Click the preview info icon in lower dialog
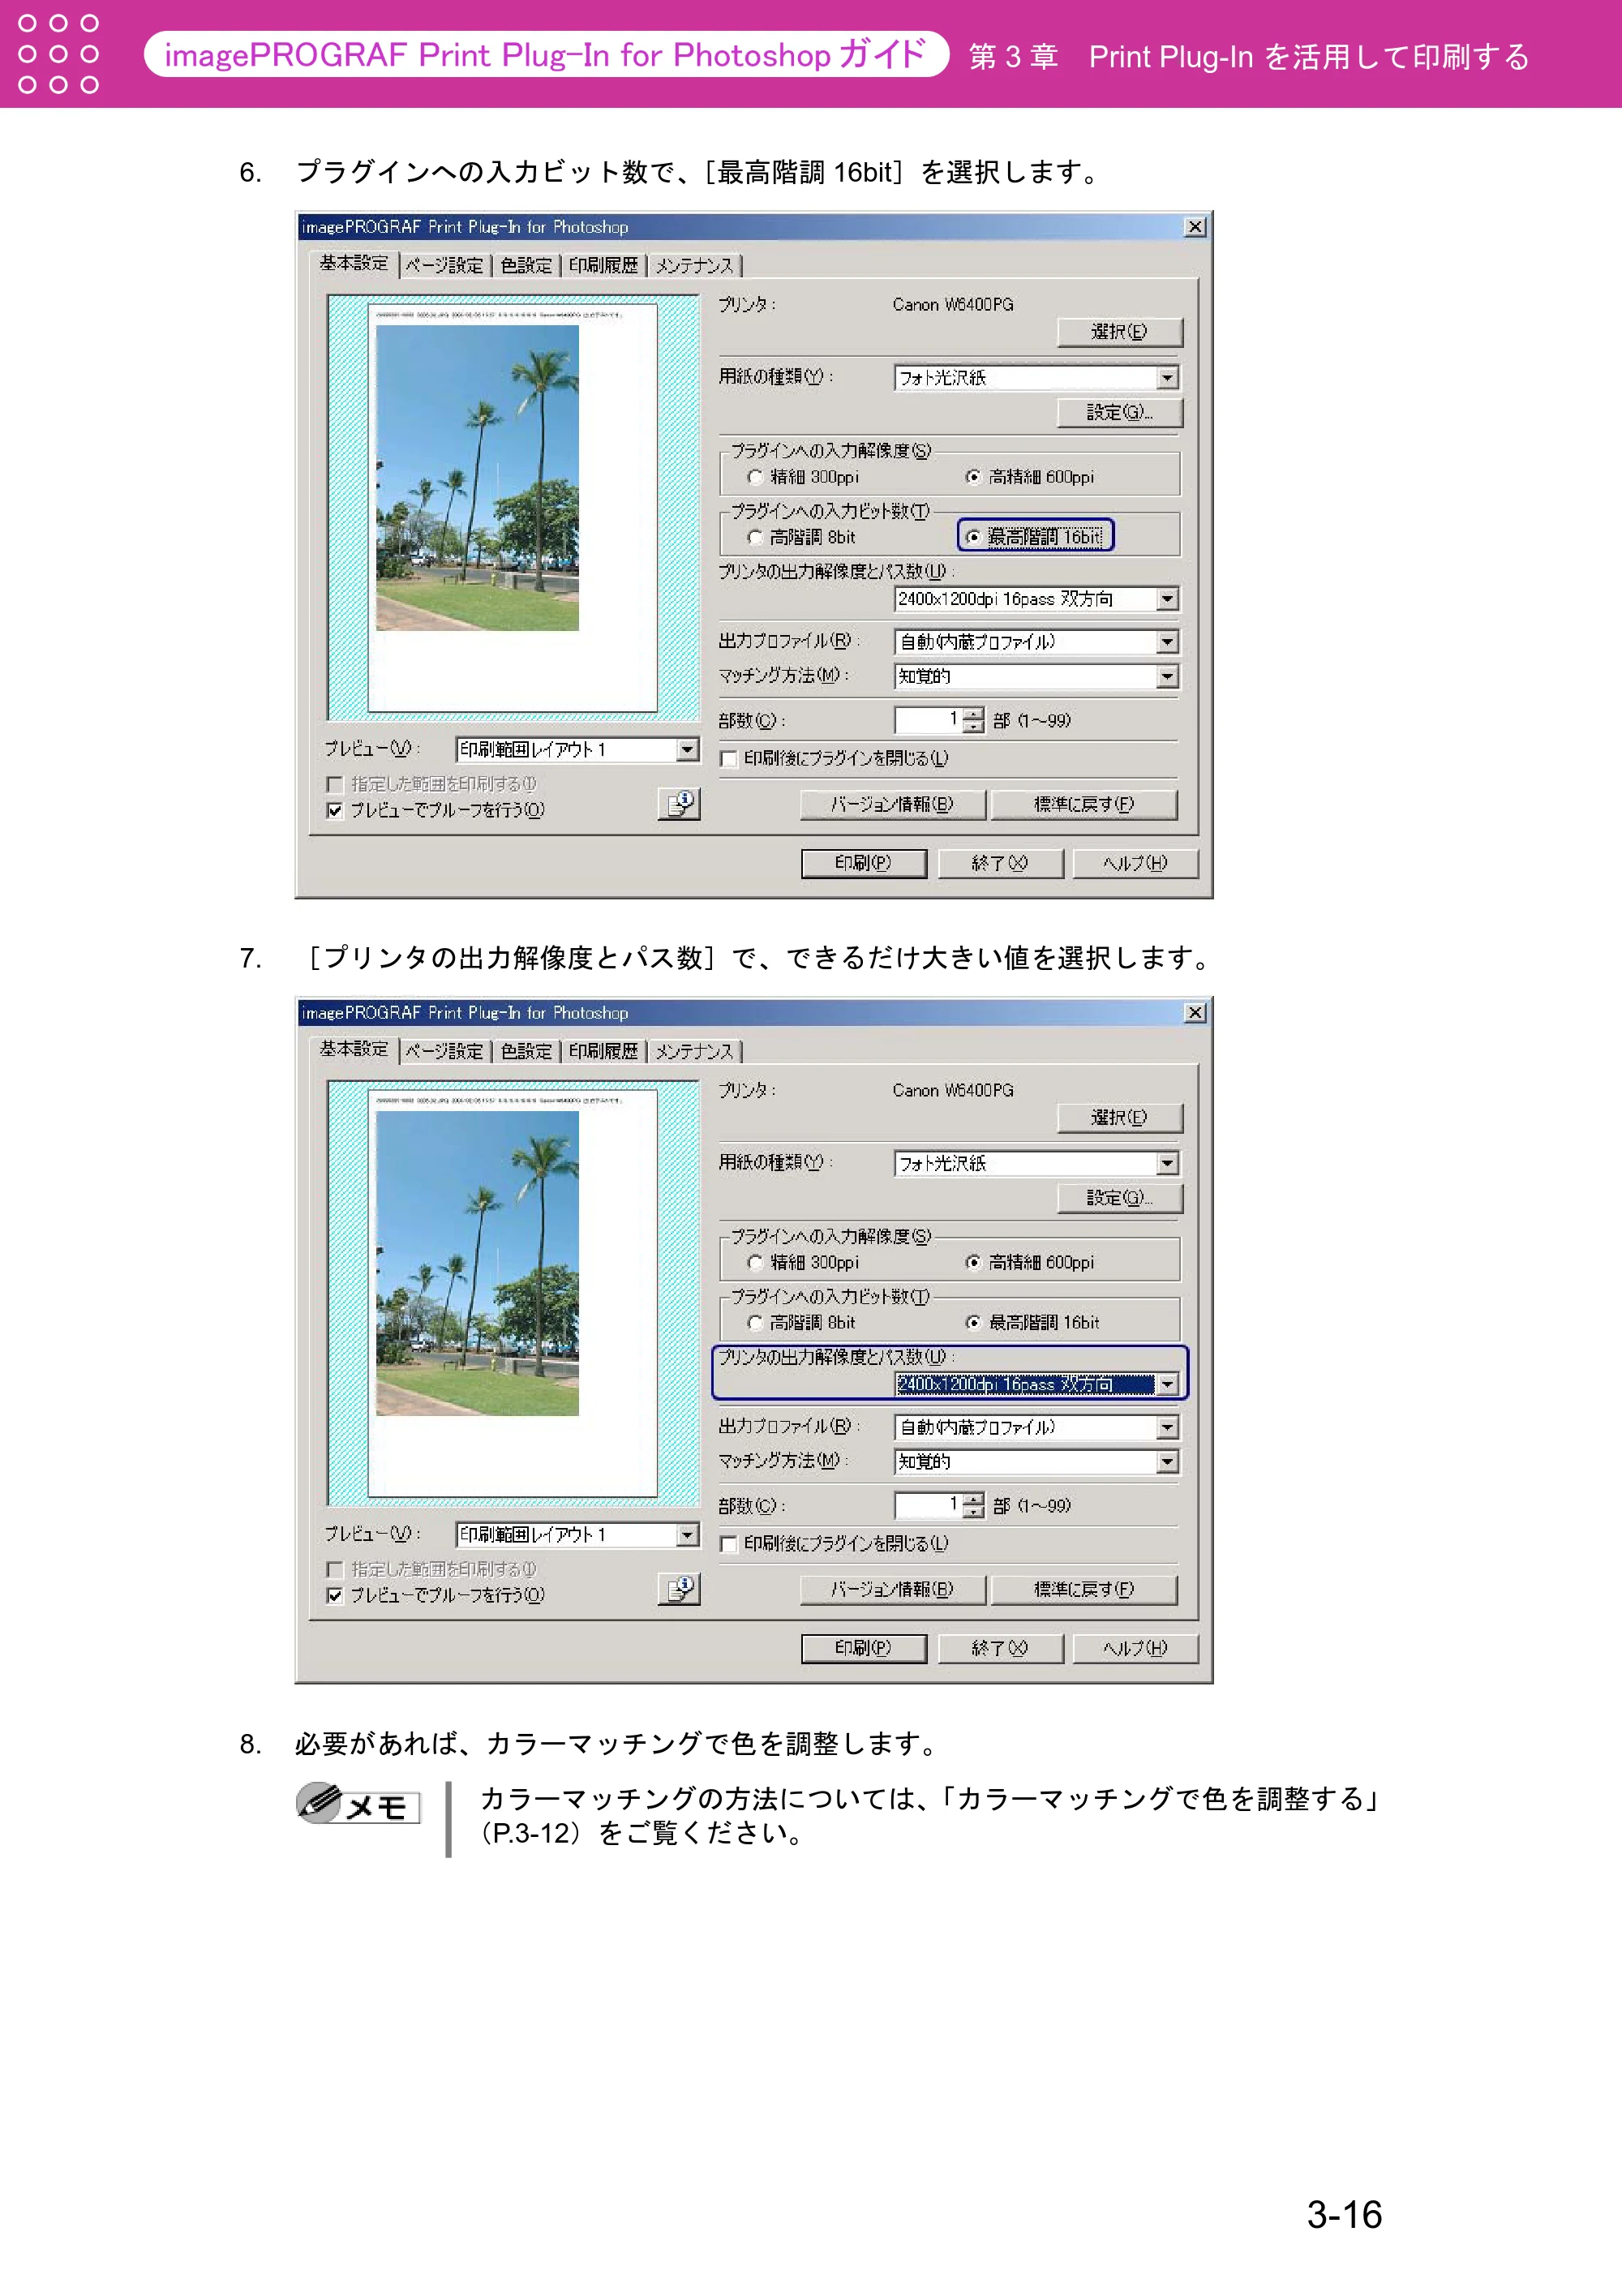1622x2296 pixels. click(x=679, y=1588)
